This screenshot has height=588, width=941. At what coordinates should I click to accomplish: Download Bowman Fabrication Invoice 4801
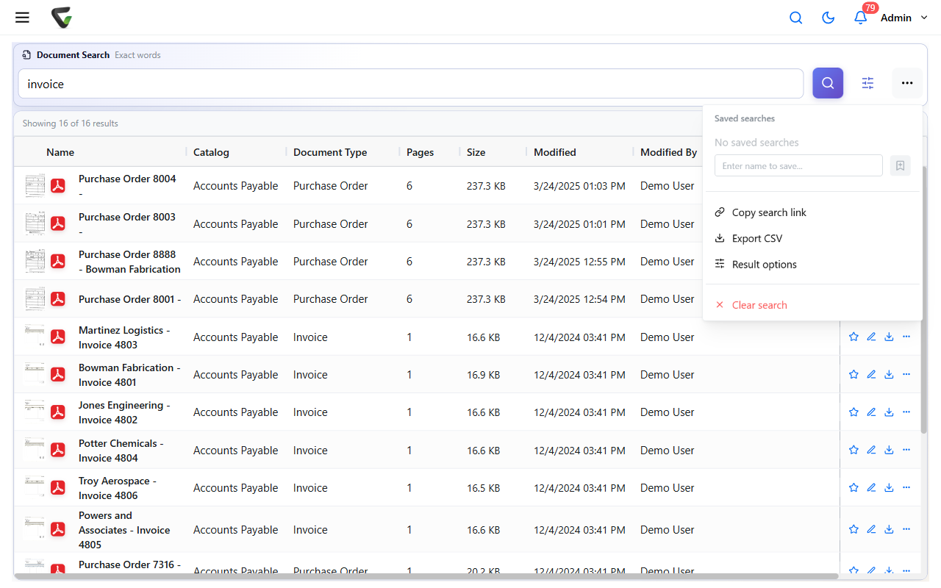pos(889,374)
